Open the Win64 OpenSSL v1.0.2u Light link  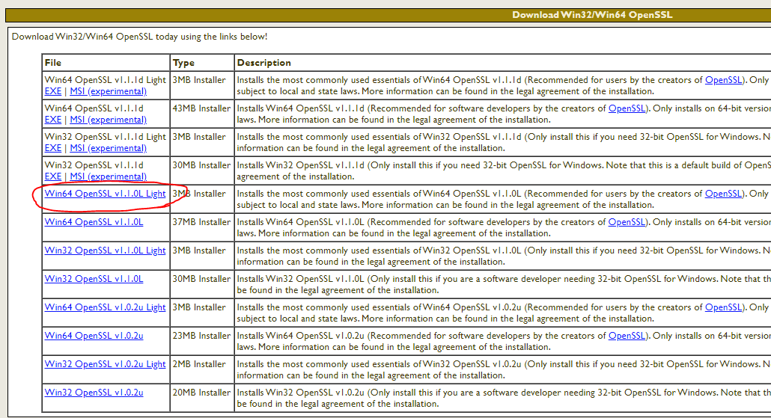tap(106, 307)
